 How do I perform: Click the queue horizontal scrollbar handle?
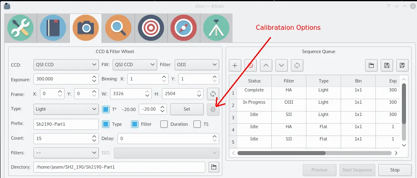[282, 153]
